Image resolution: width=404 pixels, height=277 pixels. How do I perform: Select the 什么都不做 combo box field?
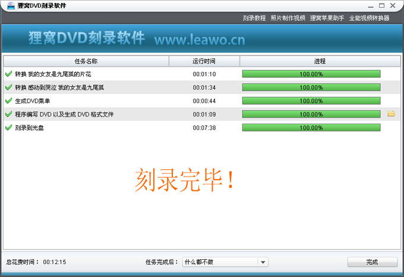pos(225,262)
